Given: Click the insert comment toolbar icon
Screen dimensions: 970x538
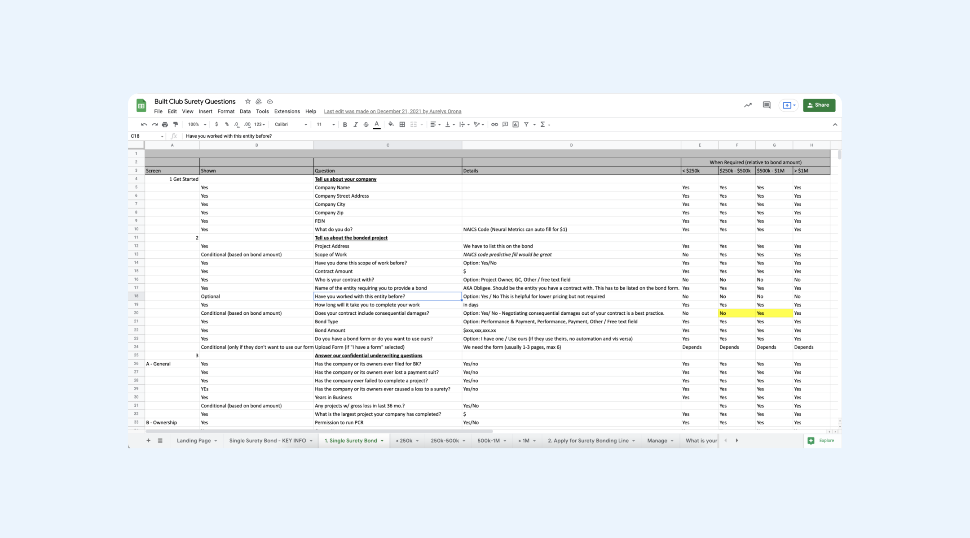Looking at the screenshot, I should pos(505,125).
